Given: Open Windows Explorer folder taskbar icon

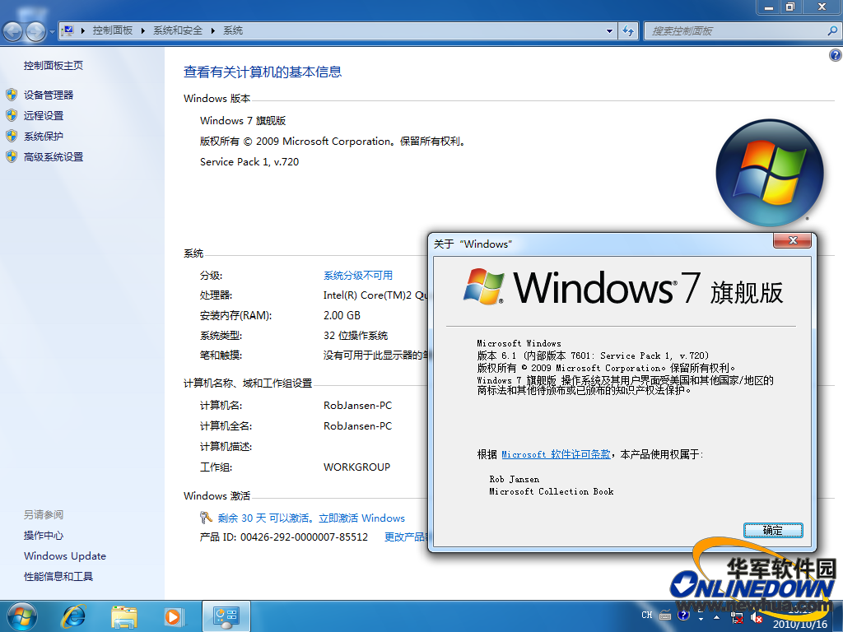Looking at the screenshot, I should coord(123,616).
